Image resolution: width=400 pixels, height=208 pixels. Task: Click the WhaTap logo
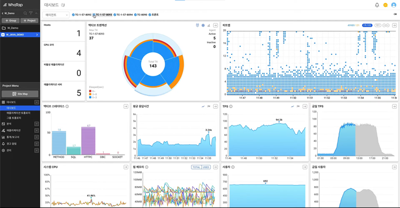tap(13, 5)
